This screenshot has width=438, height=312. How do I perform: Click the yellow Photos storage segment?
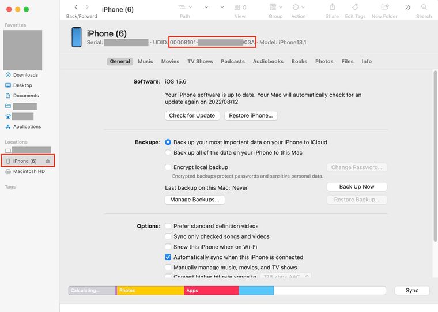coord(150,291)
